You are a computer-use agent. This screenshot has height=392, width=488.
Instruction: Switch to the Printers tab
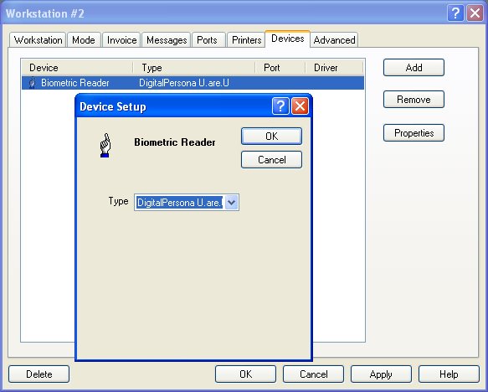coord(246,40)
